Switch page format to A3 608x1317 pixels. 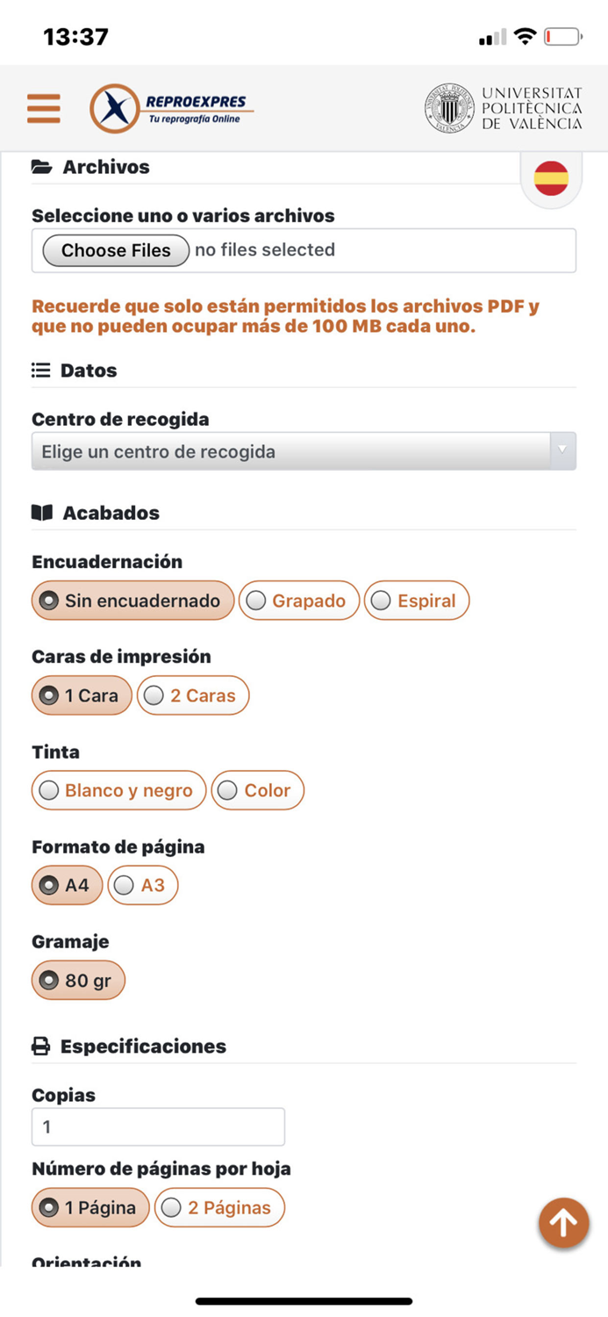(142, 885)
